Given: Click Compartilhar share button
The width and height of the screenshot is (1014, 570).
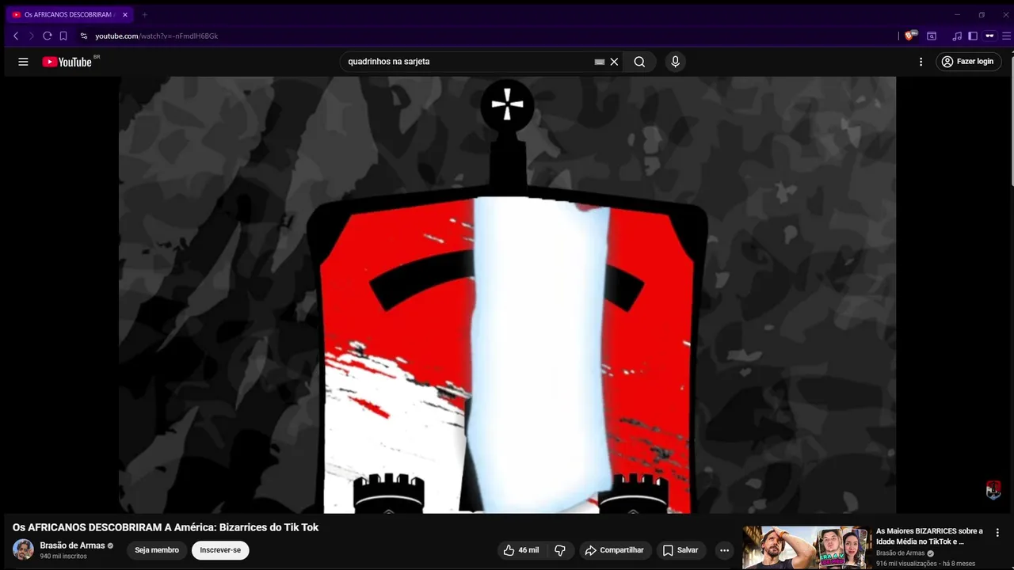Looking at the screenshot, I should click(615, 550).
